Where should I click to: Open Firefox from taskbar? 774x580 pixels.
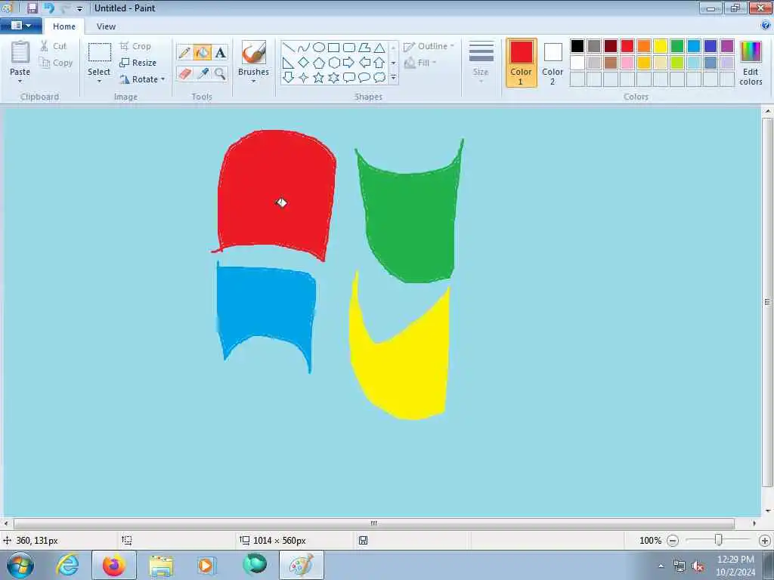point(114,565)
